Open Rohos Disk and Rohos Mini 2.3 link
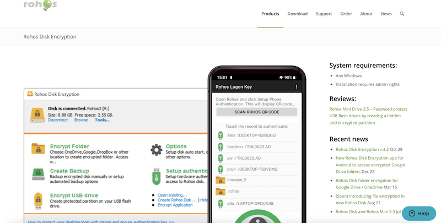The height and width of the screenshot is (223, 441). point(365,212)
